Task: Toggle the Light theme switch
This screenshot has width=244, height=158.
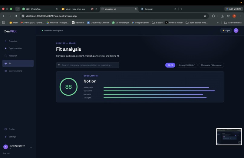Action: (x=226, y=30)
